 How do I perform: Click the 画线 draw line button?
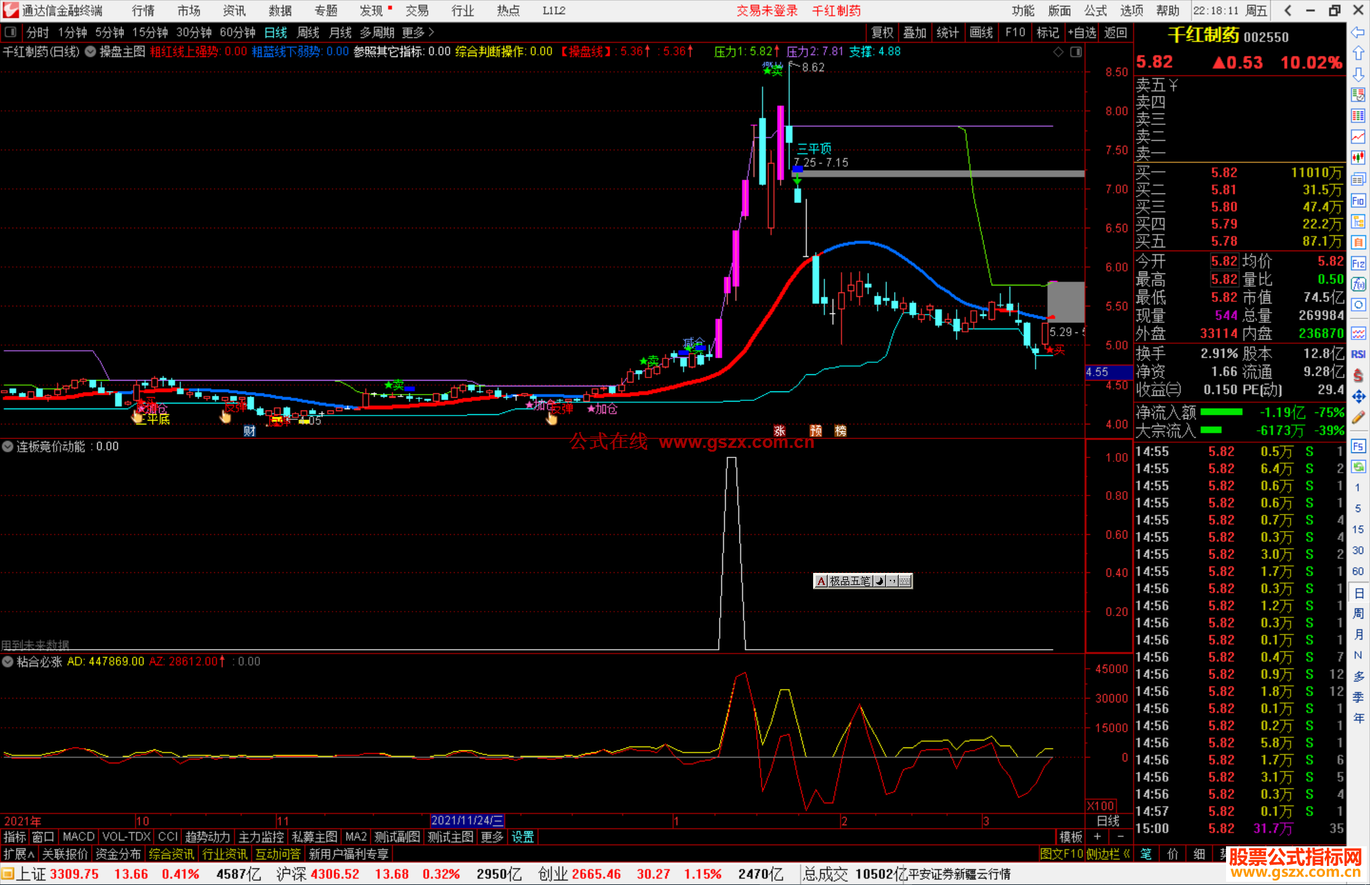tap(981, 32)
